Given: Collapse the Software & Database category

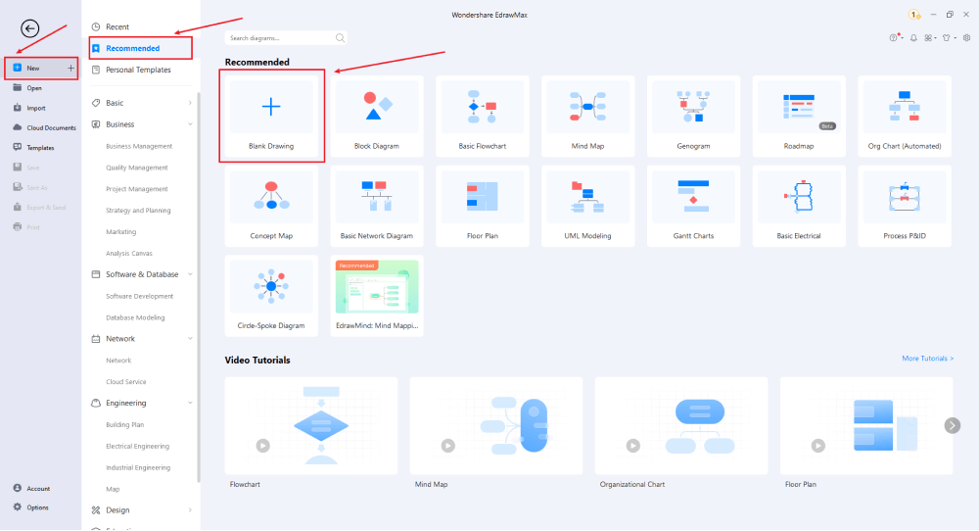Looking at the screenshot, I should pyautogui.click(x=190, y=274).
